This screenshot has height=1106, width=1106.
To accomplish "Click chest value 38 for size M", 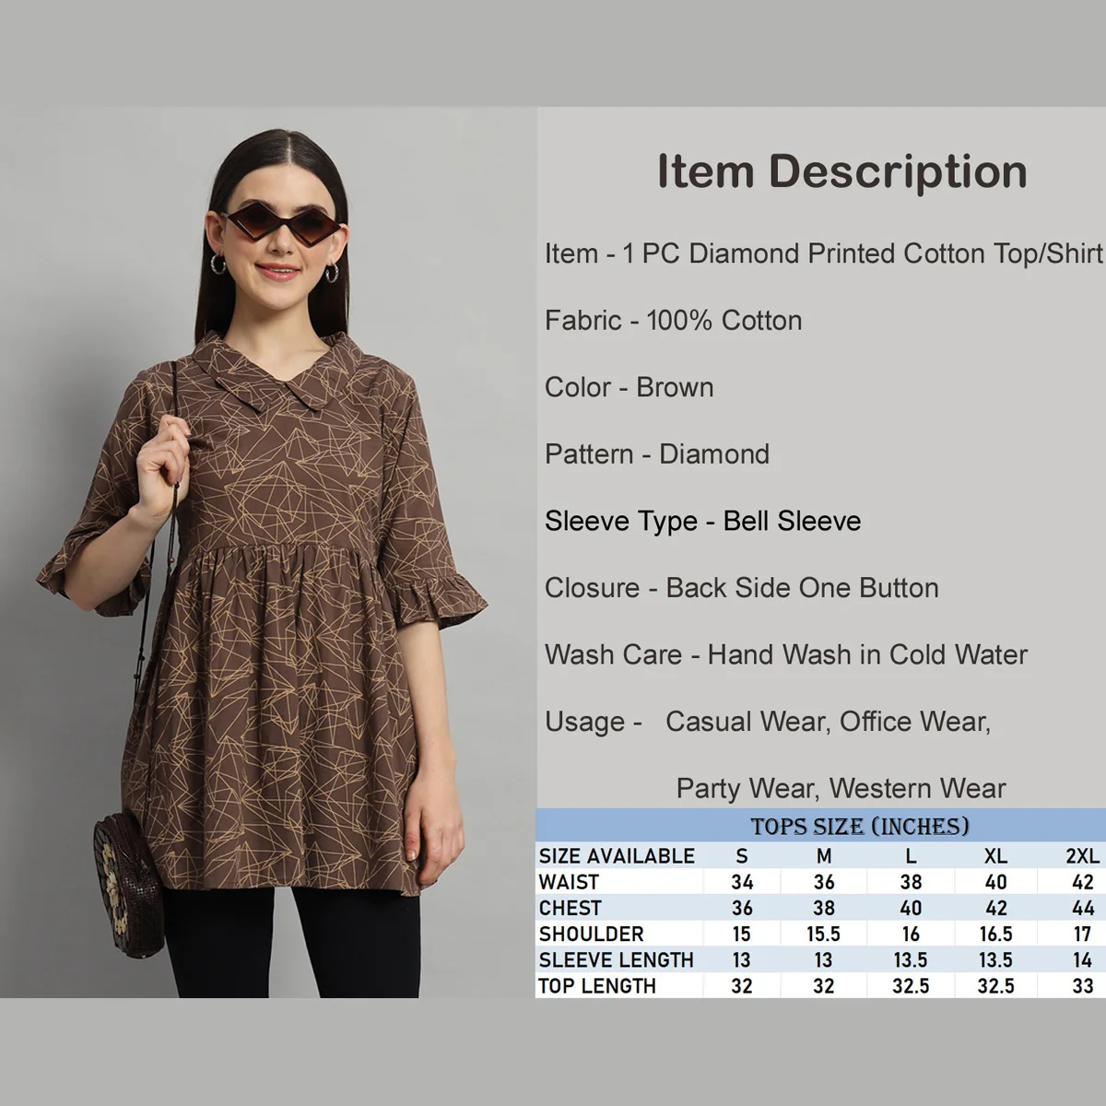I will [824, 908].
